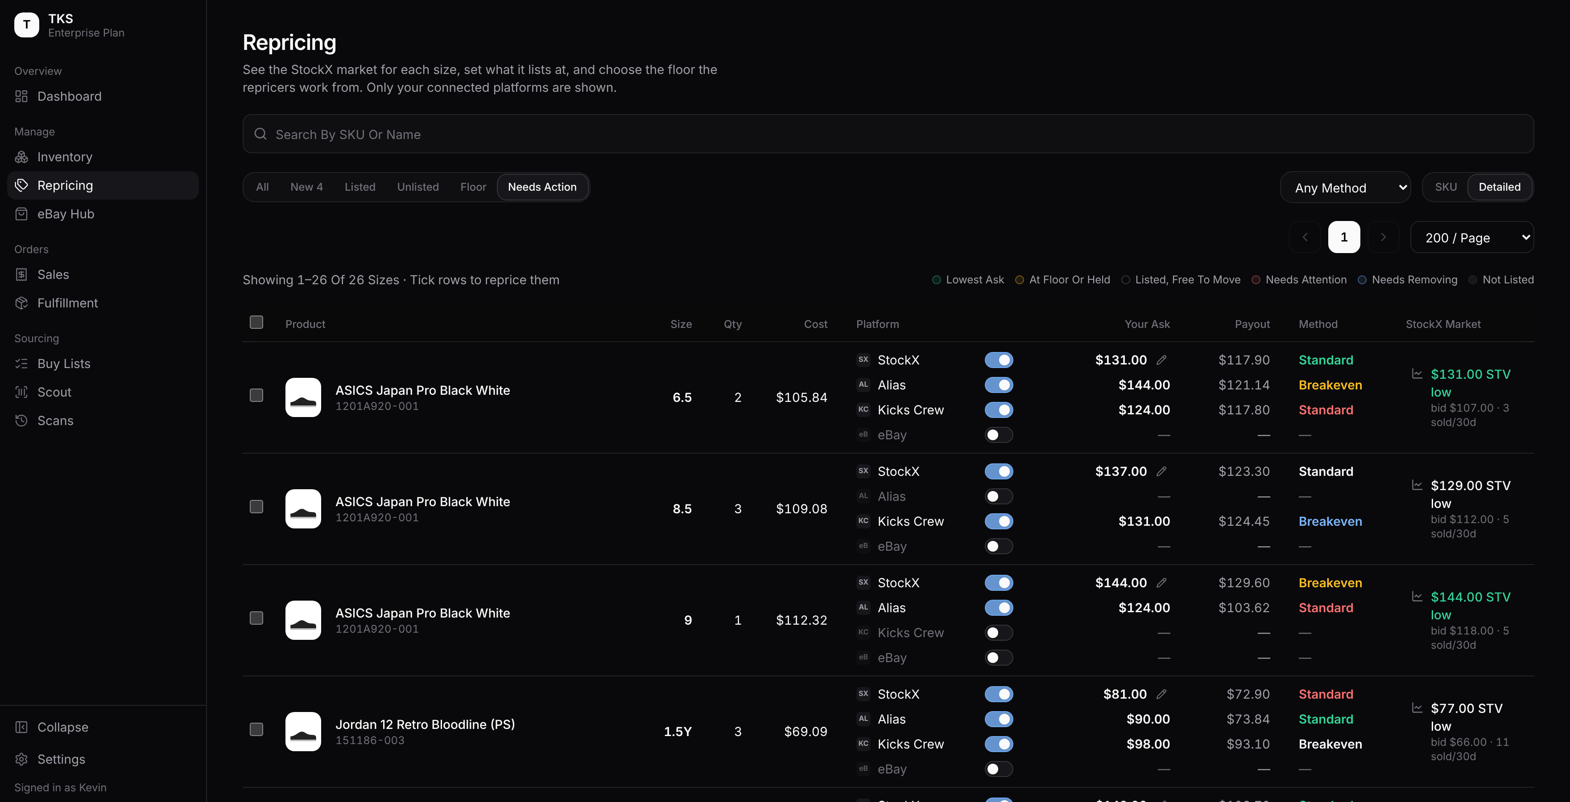Tick the checkbox for Jordan 12 Retro row
The height and width of the screenshot is (802, 1570).
click(256, 729)
